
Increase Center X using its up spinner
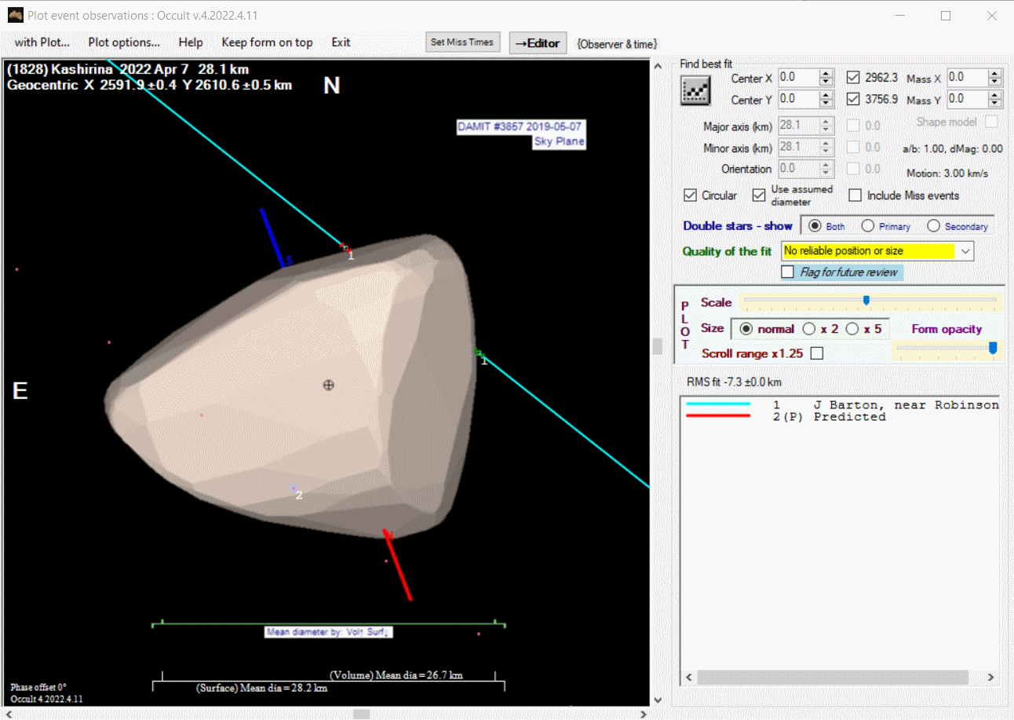(x=825, y=74)
